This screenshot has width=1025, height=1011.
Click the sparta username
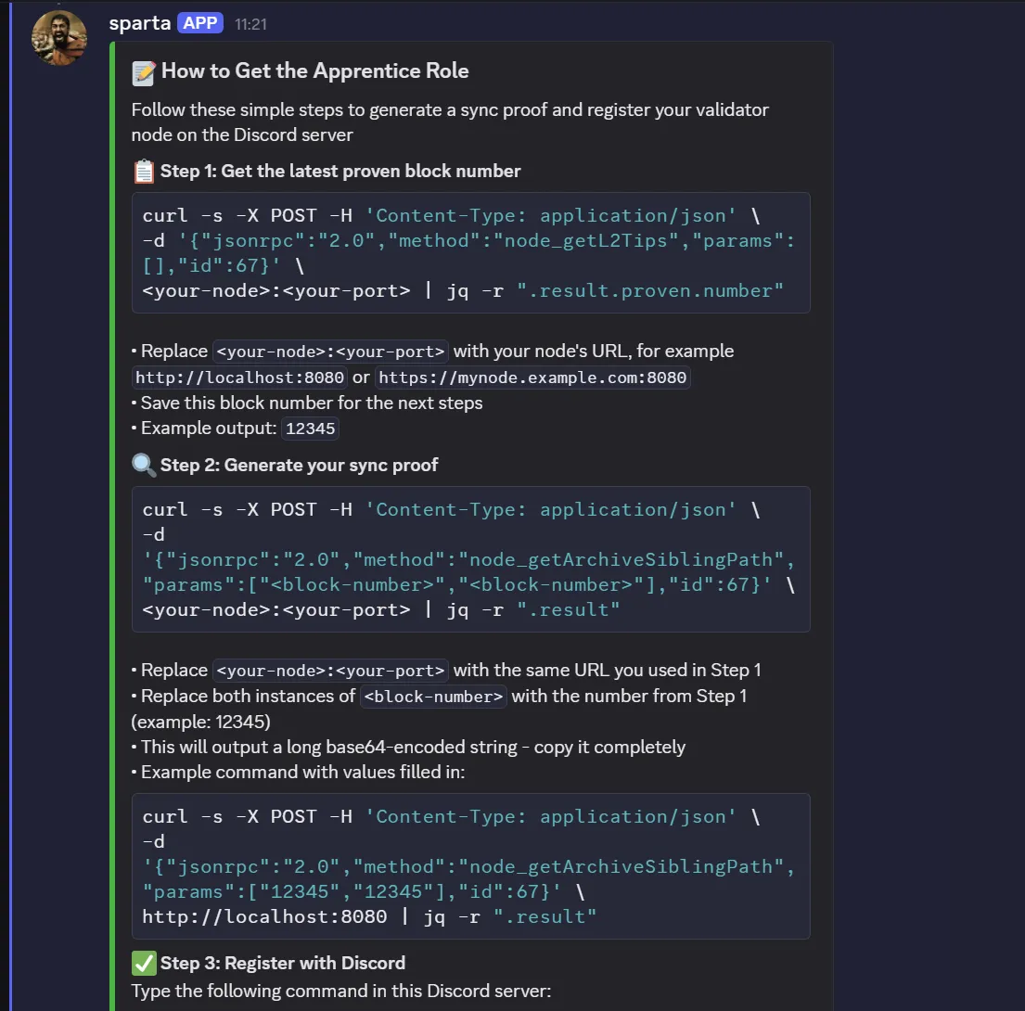pyautogui.click(x=139, y=23)
